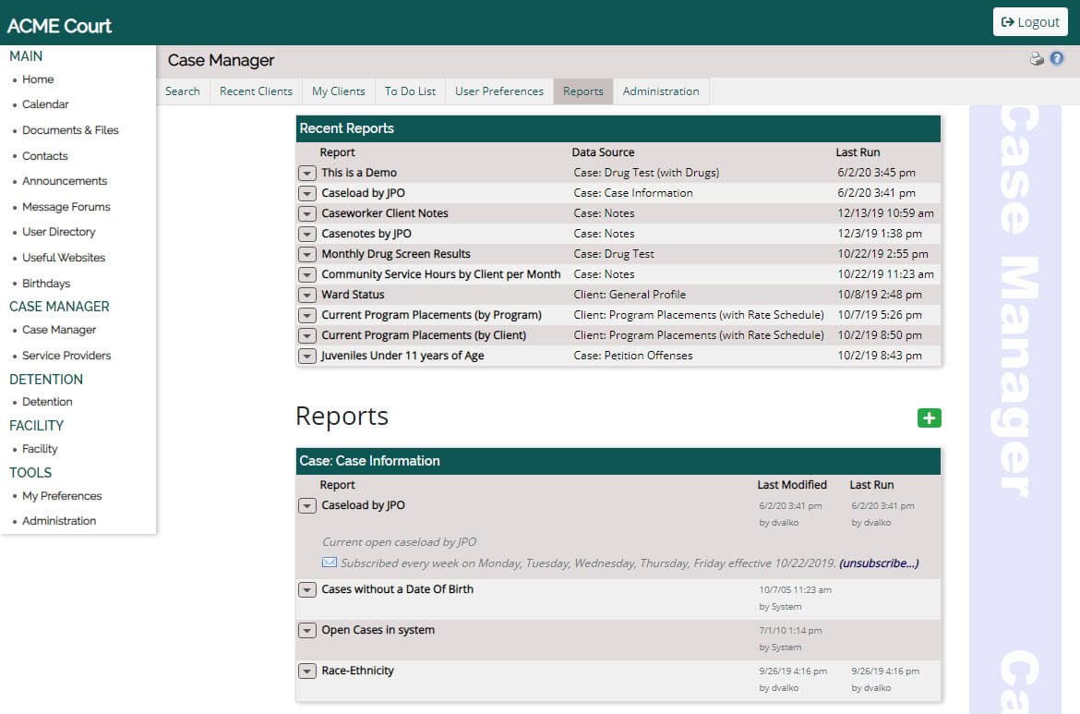Image resolution: width=1080 pixels, height=714 pixels.
Task: Open dropdown beside Caseload by JPO in Recent Reports
Action: coord(307,194)
